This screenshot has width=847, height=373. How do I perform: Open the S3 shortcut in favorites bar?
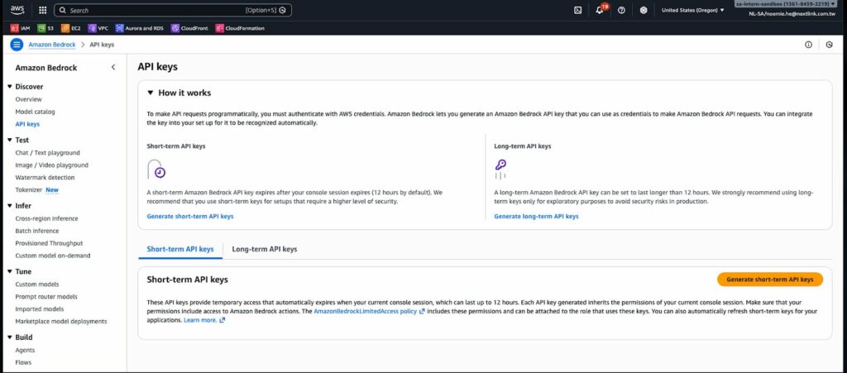pyautogui.click(x=45, y=28)
